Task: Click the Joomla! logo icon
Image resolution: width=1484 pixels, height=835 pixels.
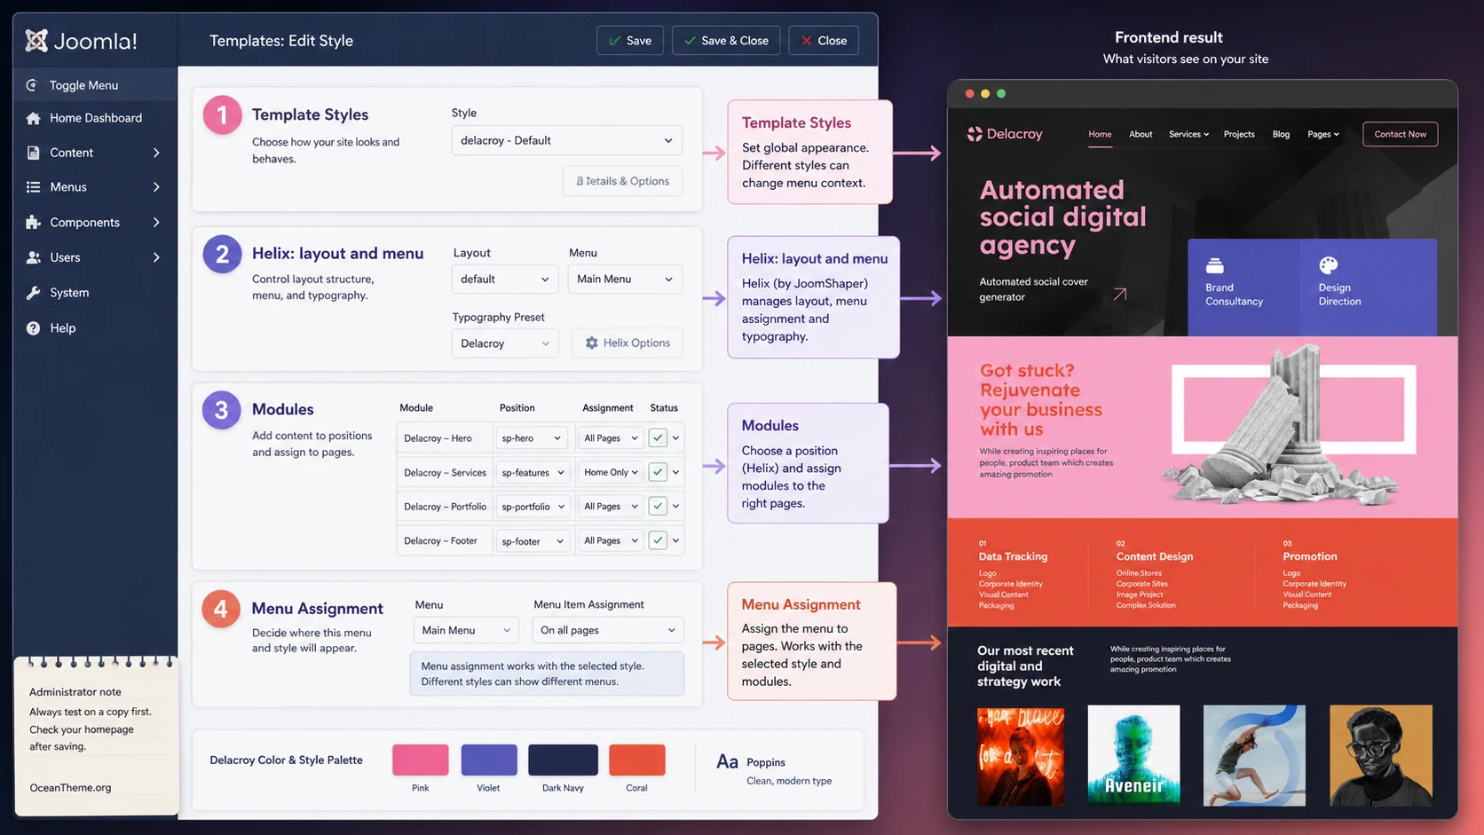Action: [x=36, y=40]
